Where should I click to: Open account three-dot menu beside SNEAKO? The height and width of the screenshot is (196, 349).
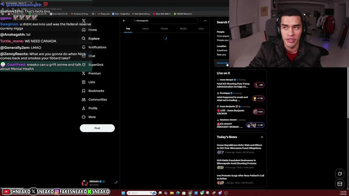[x=115, y=183]
